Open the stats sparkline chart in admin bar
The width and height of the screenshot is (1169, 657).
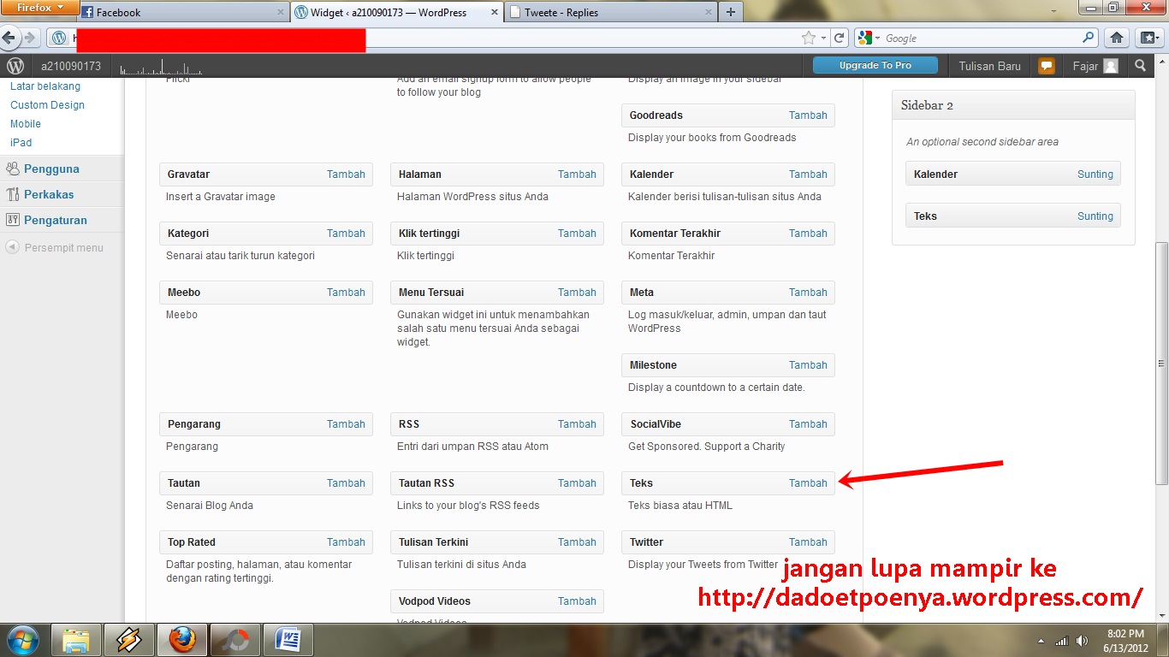(x=161, y=68)
